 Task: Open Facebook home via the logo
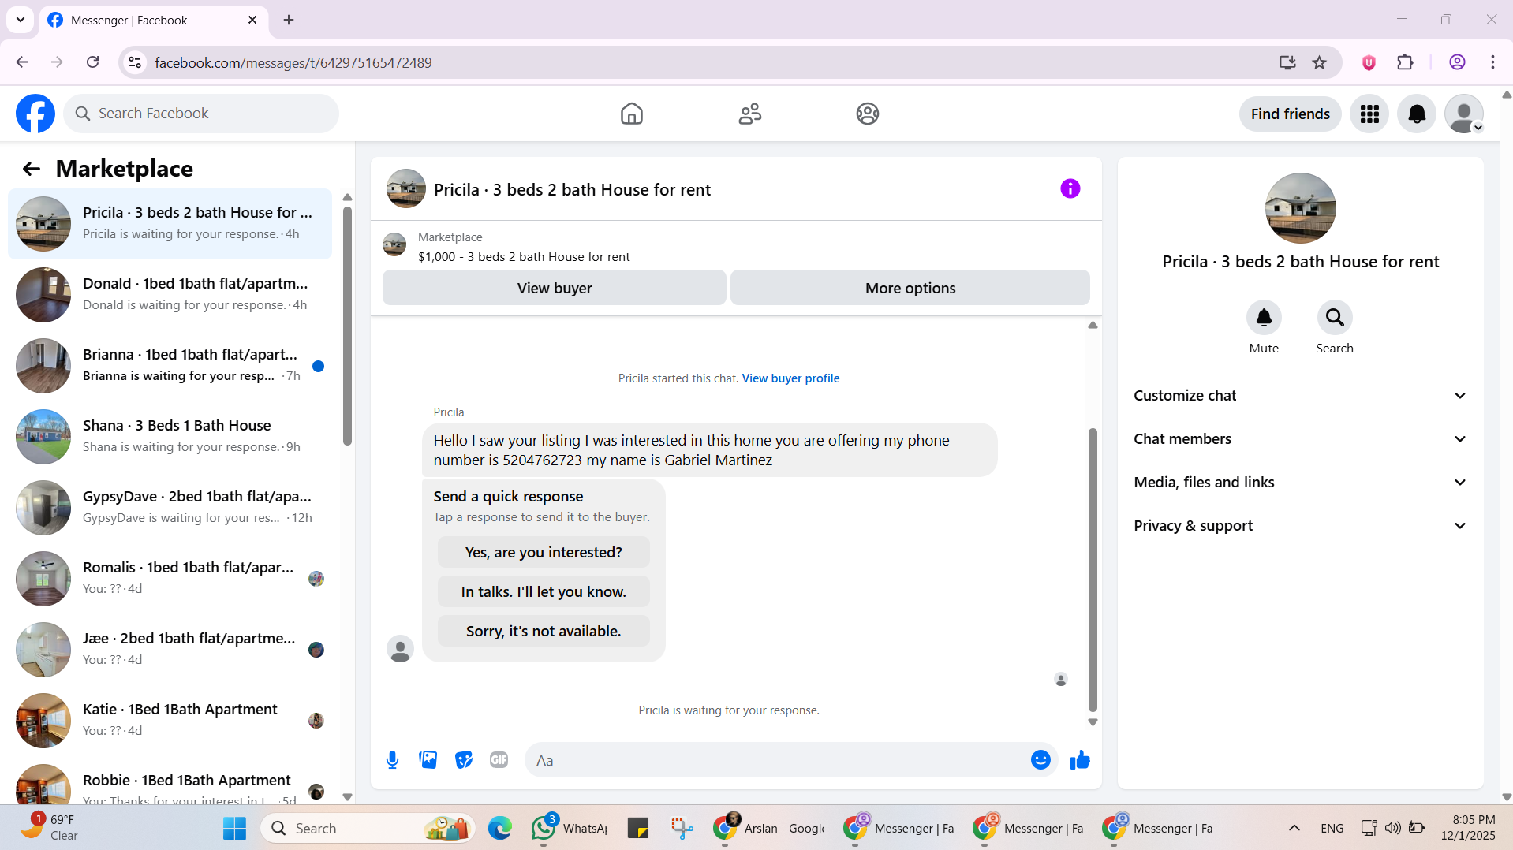pos(35,114)
